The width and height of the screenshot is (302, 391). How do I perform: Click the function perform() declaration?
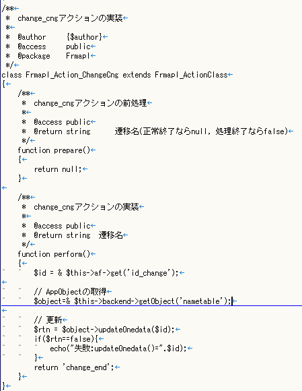tap(54, 254)
